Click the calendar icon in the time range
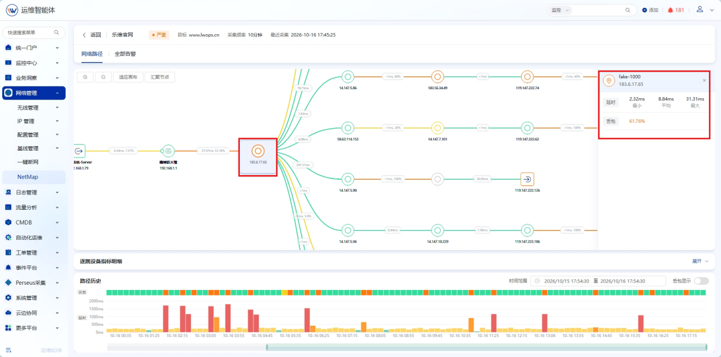 click(x=537, y=281)
